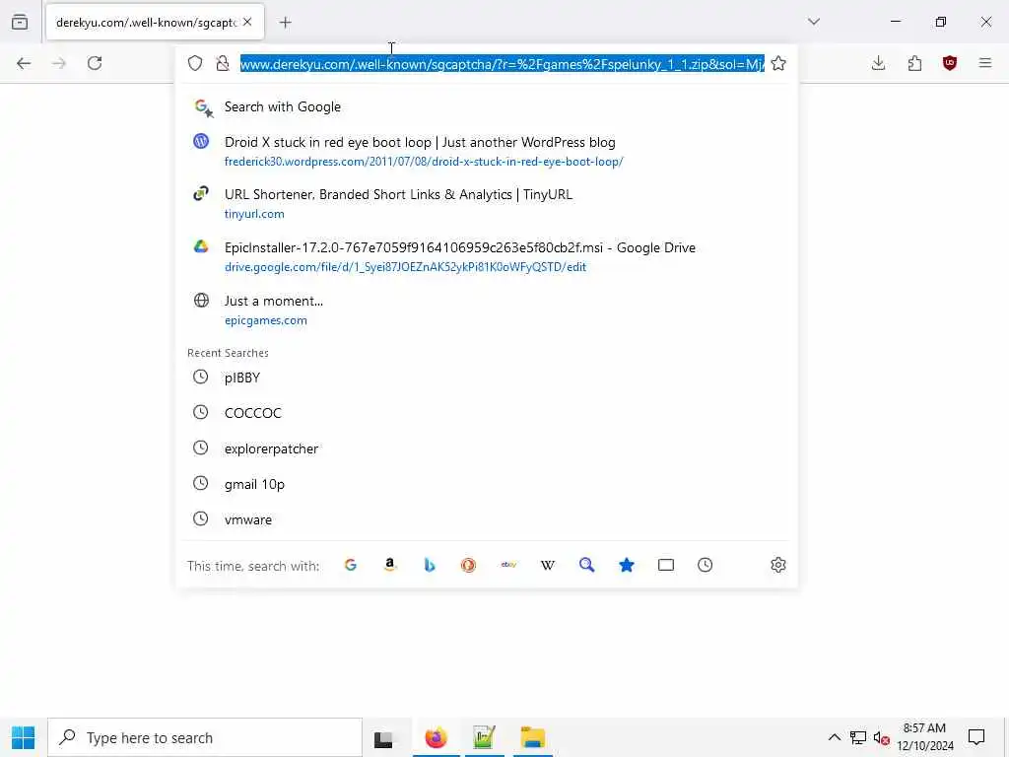1009x757 pixels.
Task: Go forward one page
Action: pos(59,63)
